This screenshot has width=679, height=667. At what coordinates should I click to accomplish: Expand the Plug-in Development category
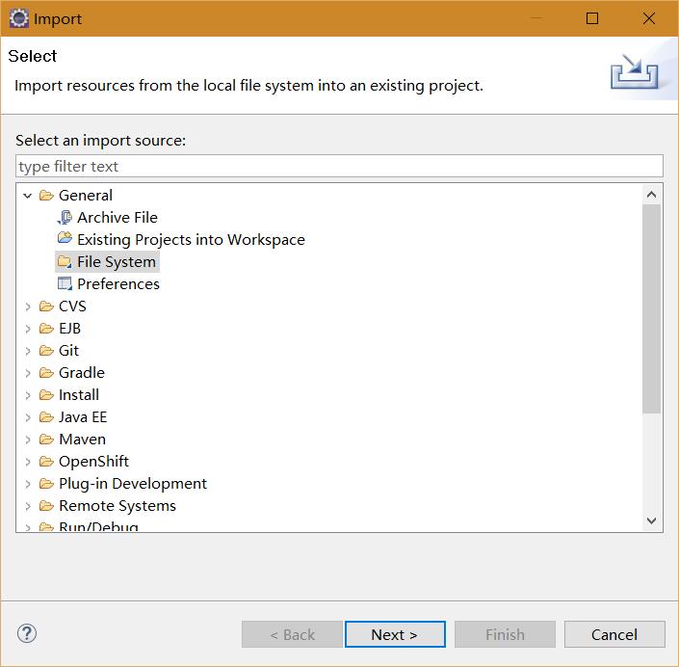pos(28,484)
